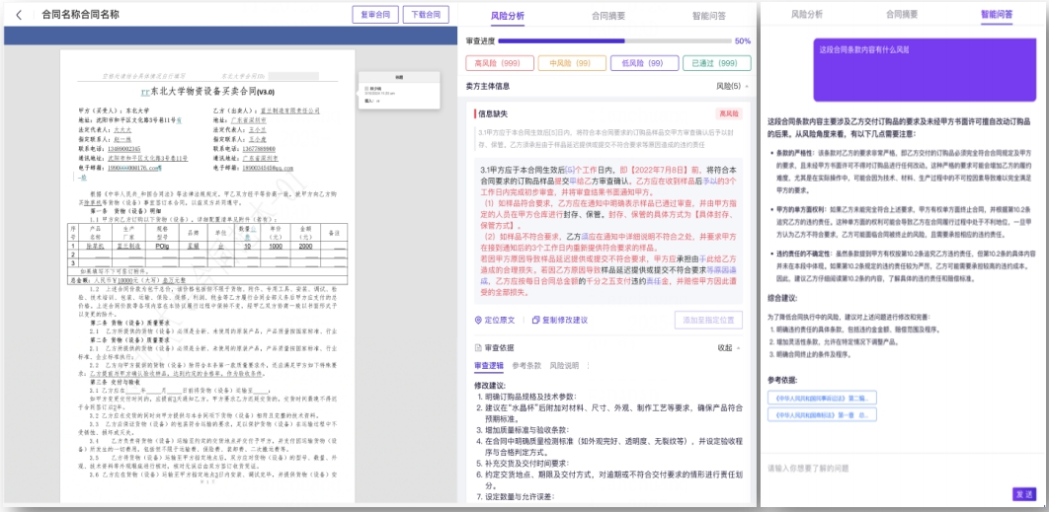The height and width of the screenshot is (512, 1049).
Task: Filter by 已通过 (999)
Action: tap(716, 63)
